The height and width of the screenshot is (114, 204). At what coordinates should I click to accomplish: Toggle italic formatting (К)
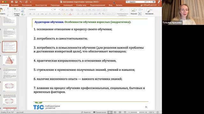[34, 14]
